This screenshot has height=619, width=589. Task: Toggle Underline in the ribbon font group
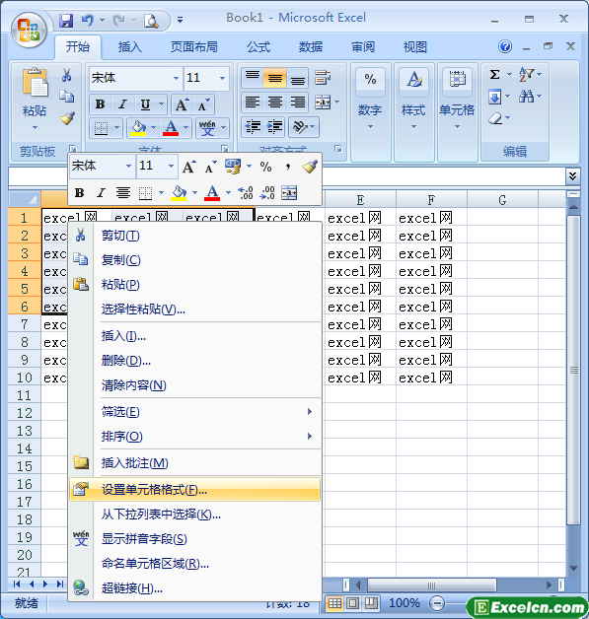click(145, 104)
